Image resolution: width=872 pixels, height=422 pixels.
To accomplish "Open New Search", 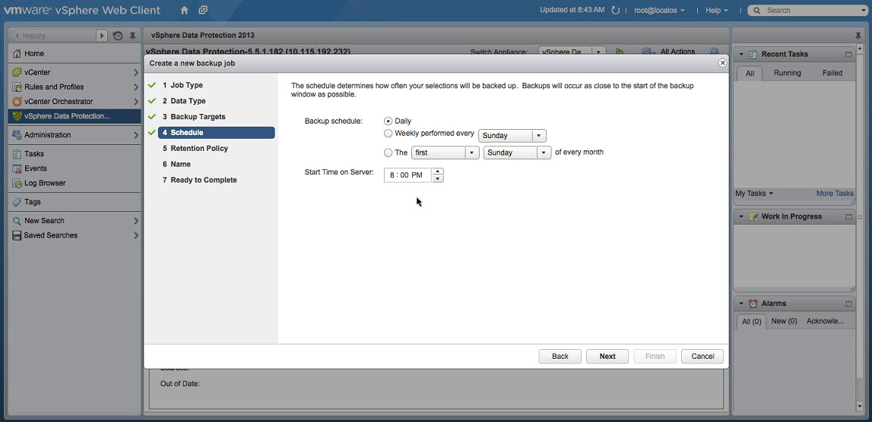I will (44, 220).
